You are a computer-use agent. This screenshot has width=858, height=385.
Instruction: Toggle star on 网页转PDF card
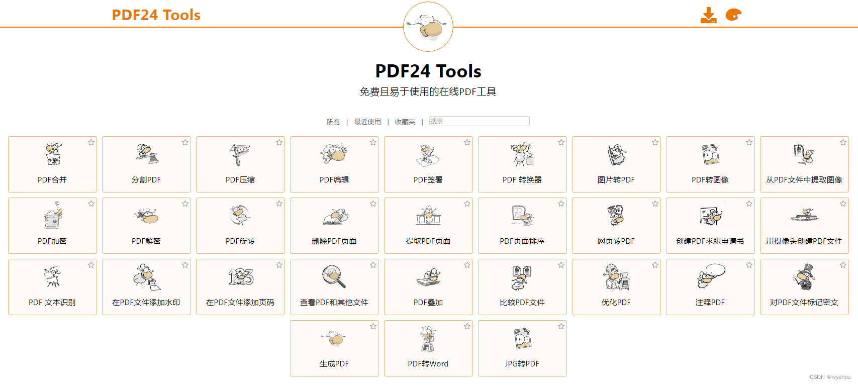[x=655, y=204]
